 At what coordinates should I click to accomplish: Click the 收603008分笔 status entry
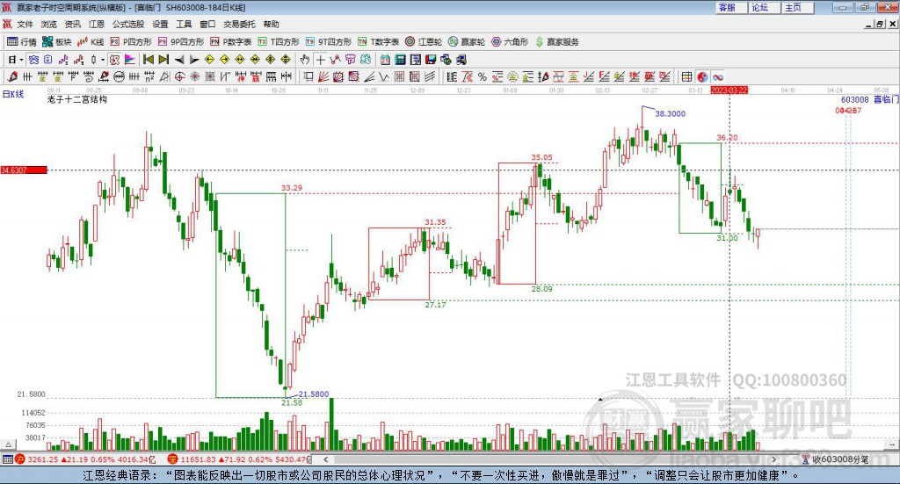pos(835,459)
